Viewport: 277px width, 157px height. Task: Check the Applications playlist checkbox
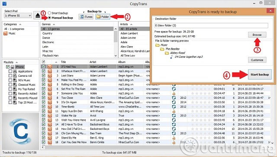(x=10, y=71)
